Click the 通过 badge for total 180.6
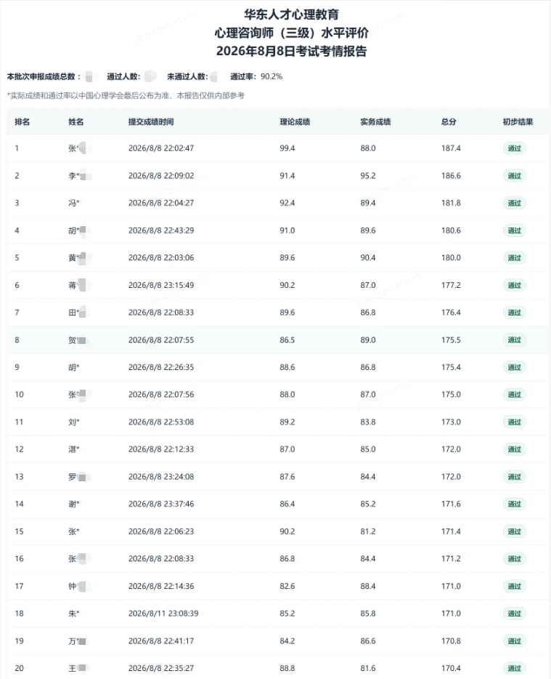The image size is (551, 679). [x=514, y=230]
